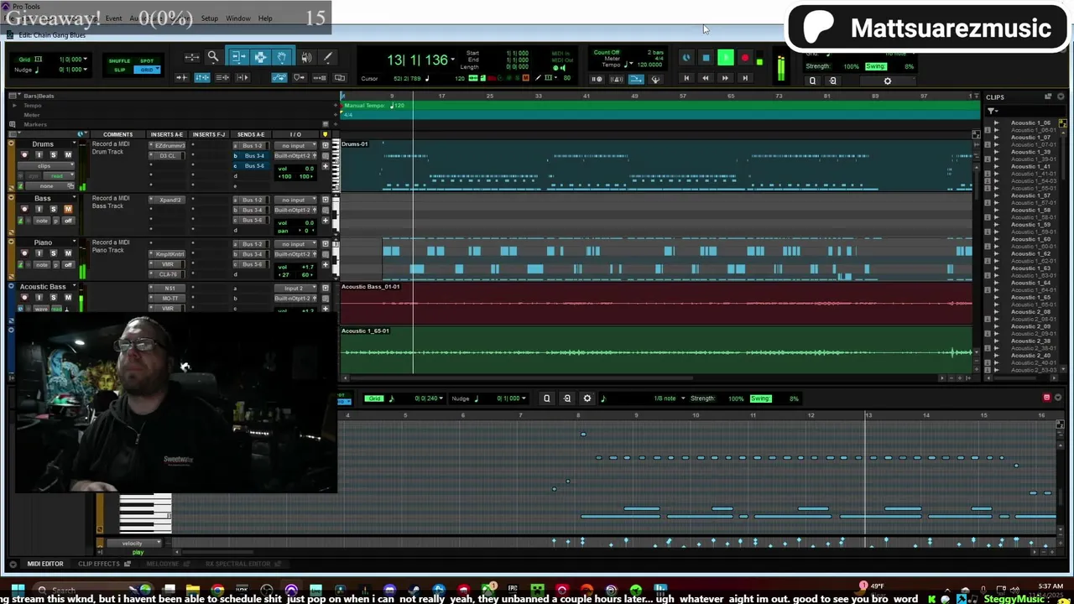Open main counter format dropdown
1074x604 pixels.
tap(453, 60)
